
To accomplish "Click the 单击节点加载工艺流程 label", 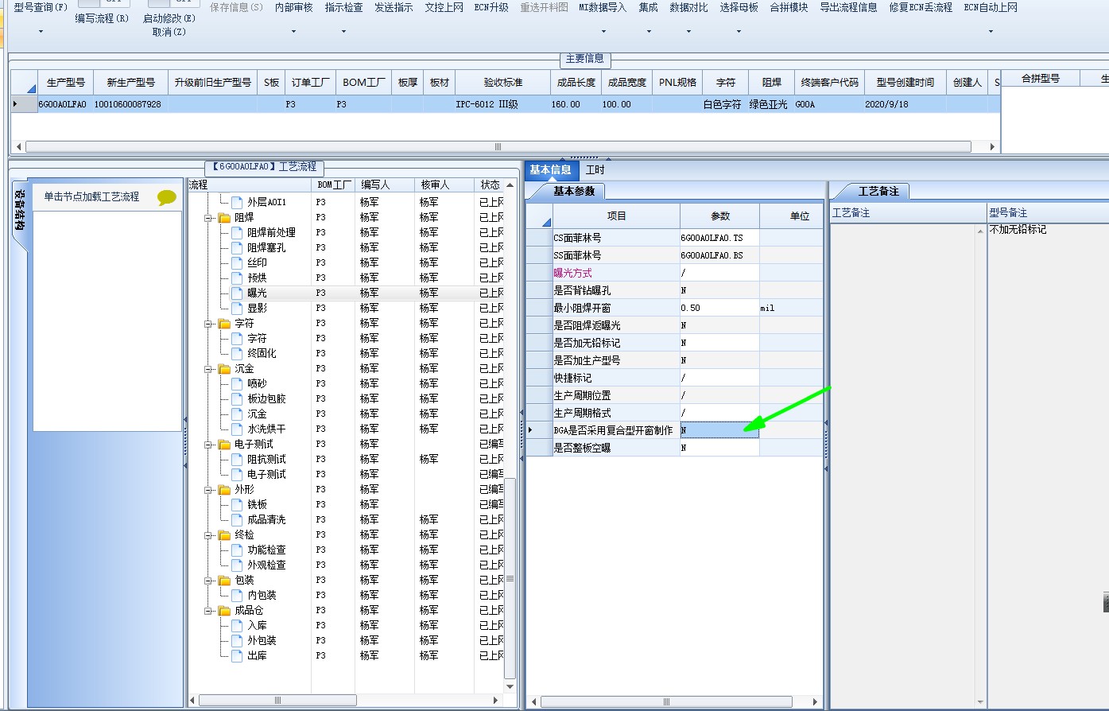I will point(91,196).
